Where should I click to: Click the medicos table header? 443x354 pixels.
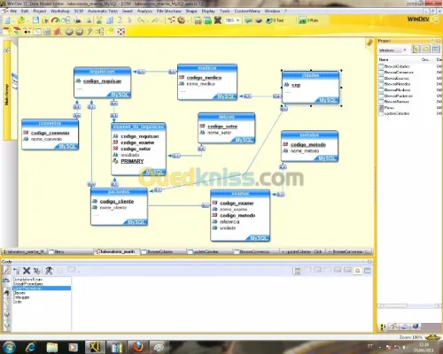(207, 68)
